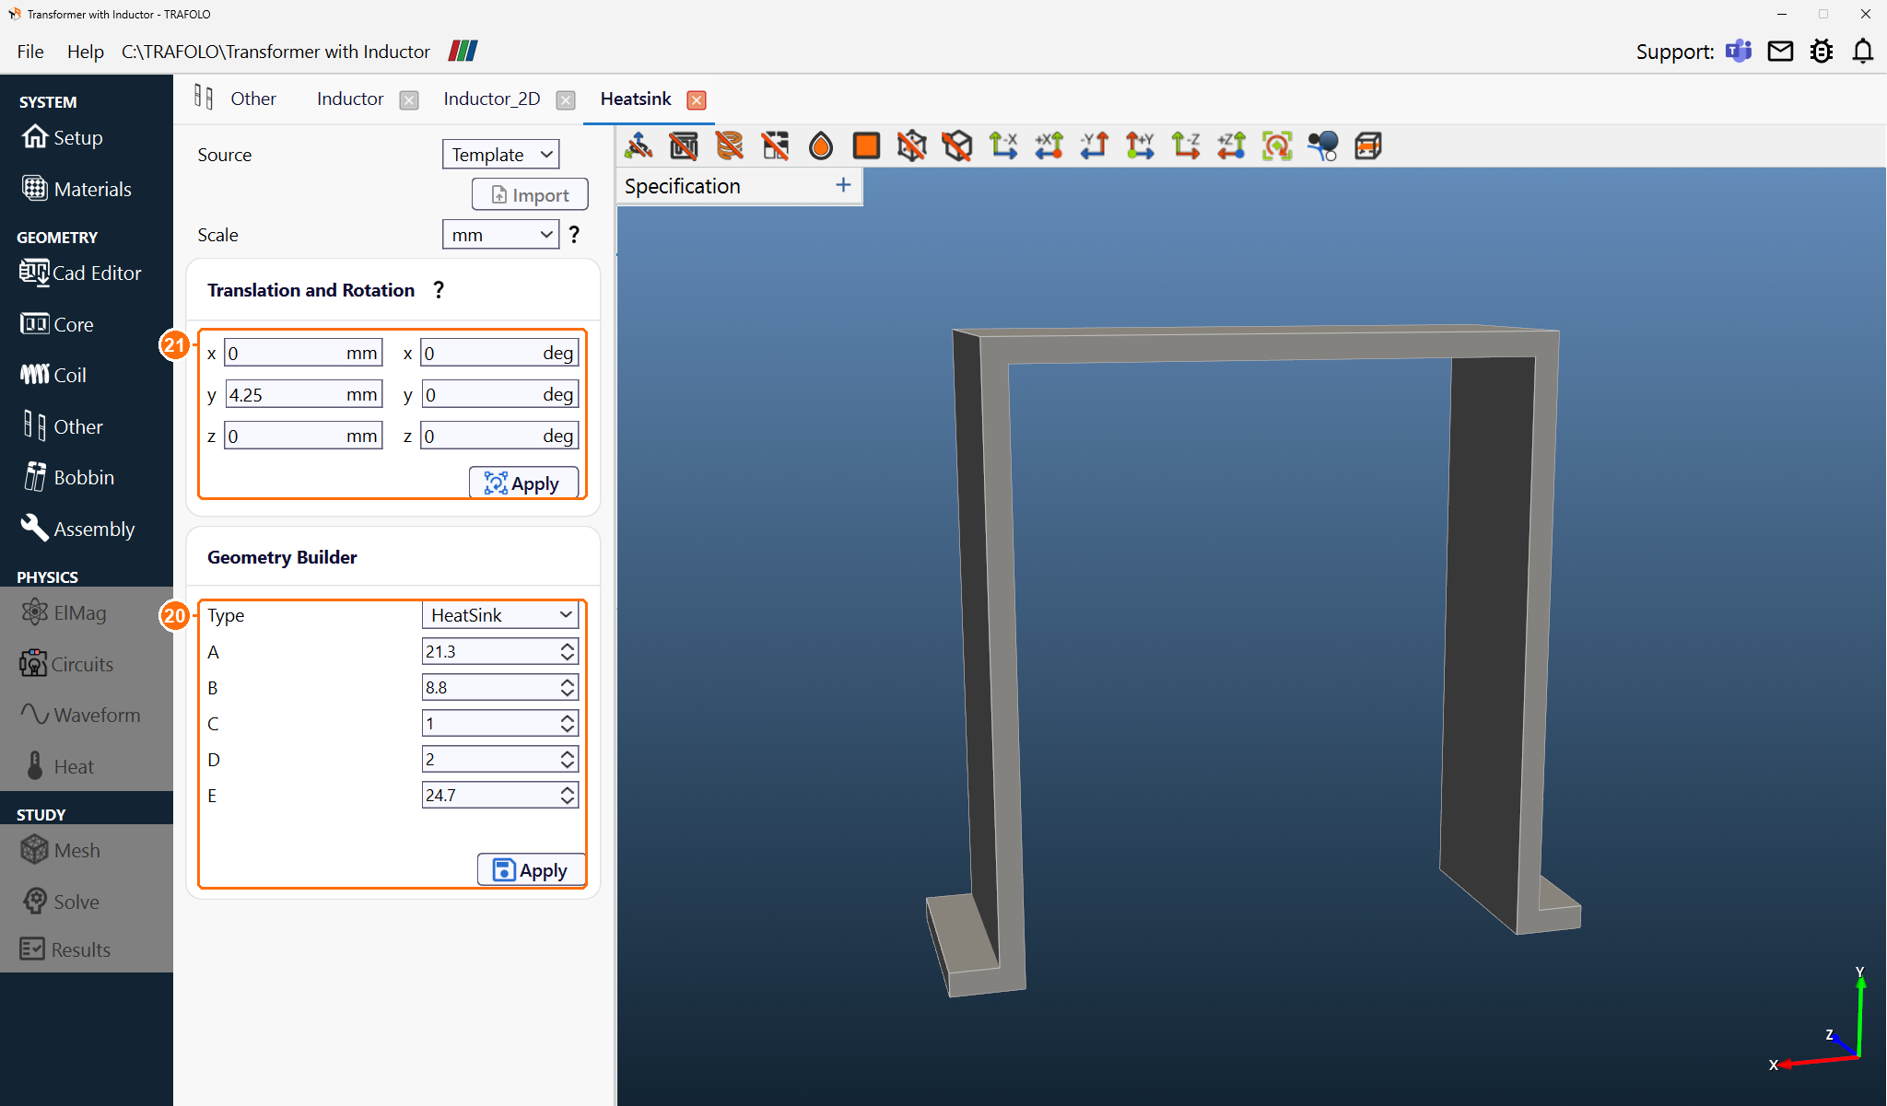
Task: Adjust parameter A stepper
Action: pos(568,652)
